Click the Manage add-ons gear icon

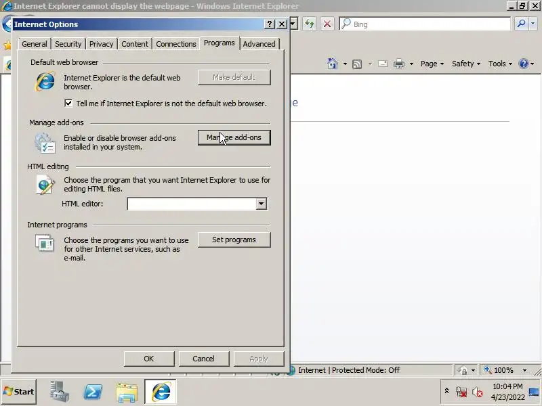[x=45, y=143]
